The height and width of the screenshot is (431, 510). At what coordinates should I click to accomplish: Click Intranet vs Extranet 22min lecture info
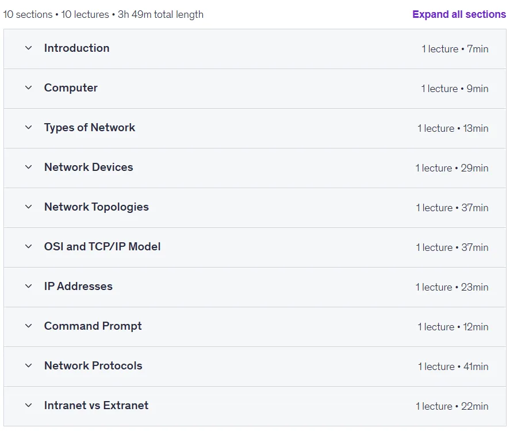click(x=452, y=406)
